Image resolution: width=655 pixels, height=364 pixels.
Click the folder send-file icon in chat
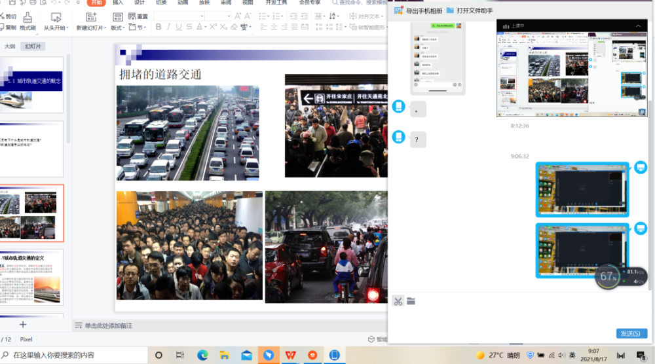[411, 301]
